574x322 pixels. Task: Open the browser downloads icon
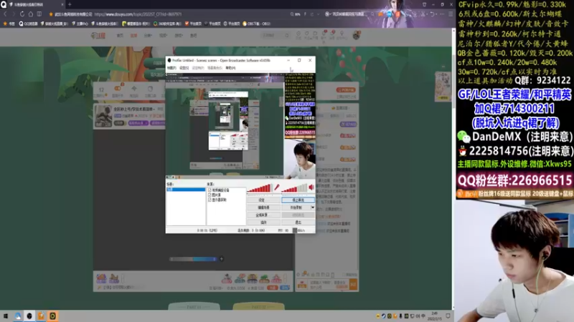(x=415, y=14)
